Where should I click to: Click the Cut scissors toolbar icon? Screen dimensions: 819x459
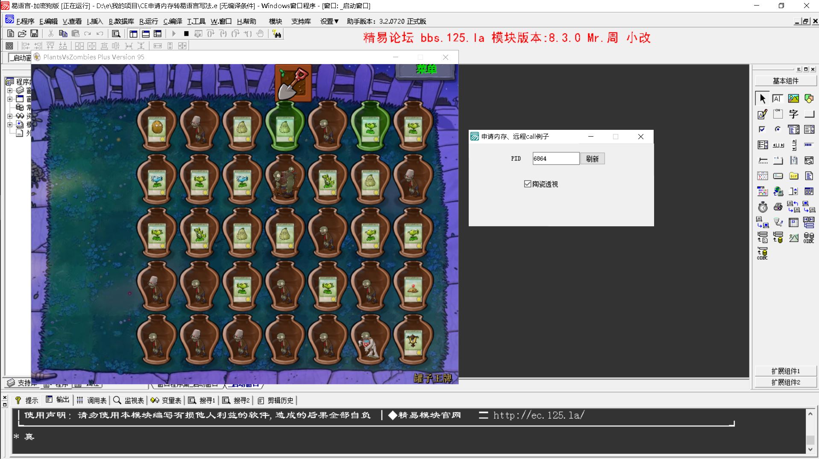click(51, 33)
